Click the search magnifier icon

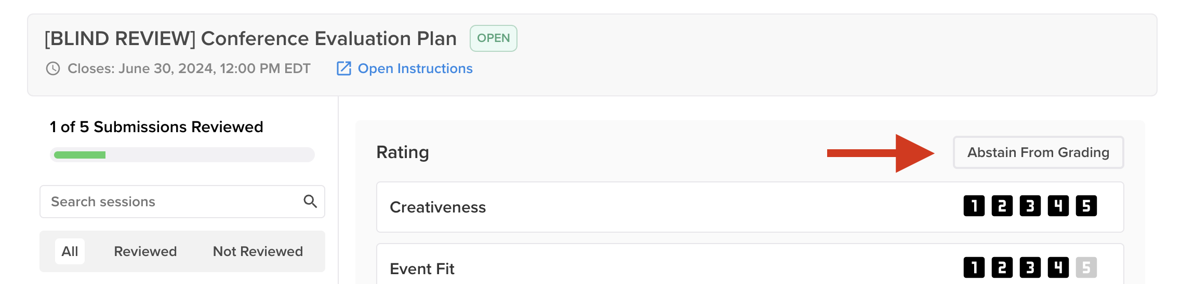pos(310,202)
